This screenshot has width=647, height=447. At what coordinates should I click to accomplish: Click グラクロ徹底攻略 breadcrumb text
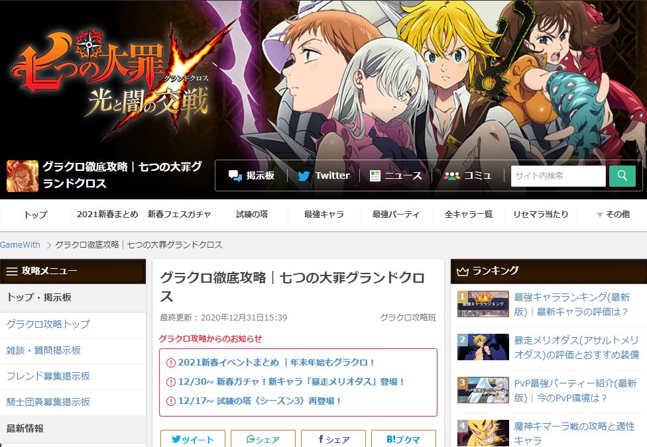pyautogui.click(x=139, y=245)
